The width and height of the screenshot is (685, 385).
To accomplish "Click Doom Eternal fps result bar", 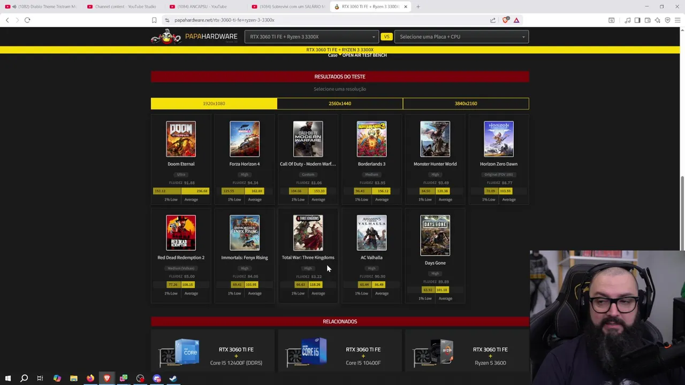I will click(181, 191).
